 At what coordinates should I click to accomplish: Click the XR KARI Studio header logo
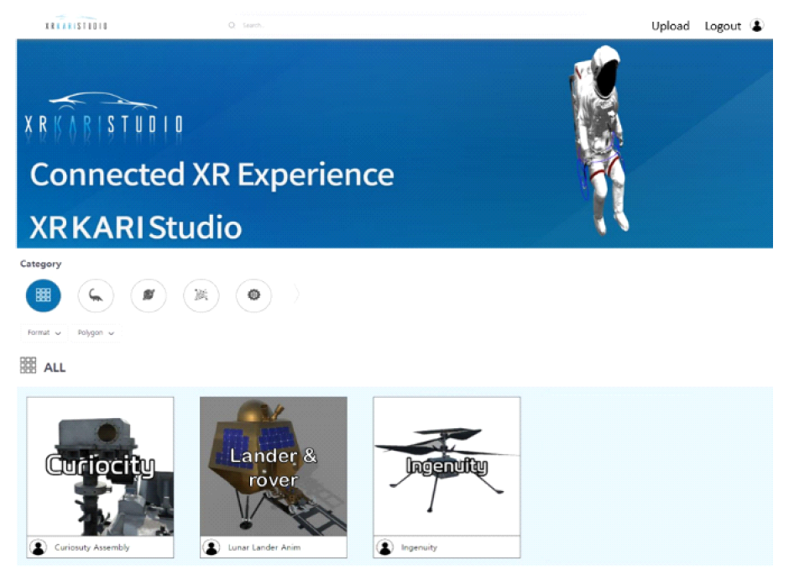[76, 24]
